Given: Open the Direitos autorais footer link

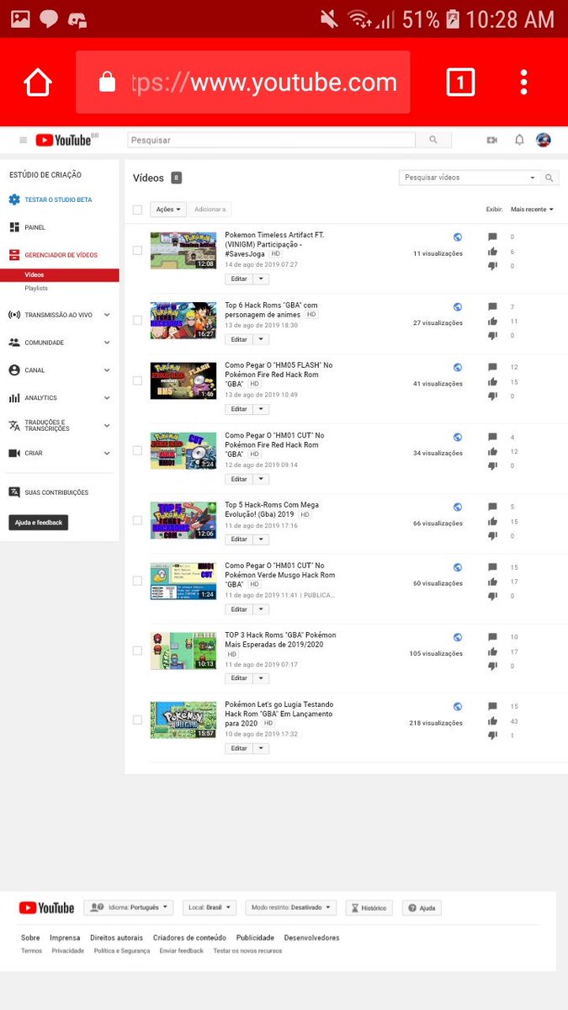Looking at the screenshot, I should (117, 938).
